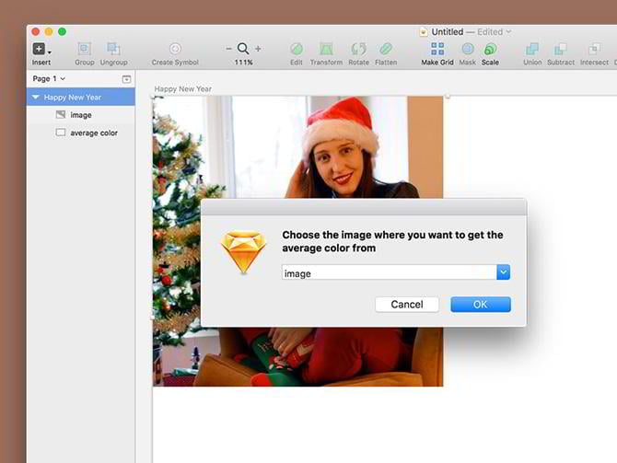Select the image layer in list
This screenshot has width=617, height=463.
point(81,115)
